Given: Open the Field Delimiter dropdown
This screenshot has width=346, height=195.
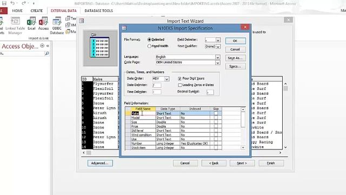Looking at the screenshot, I should click(218, 40).
